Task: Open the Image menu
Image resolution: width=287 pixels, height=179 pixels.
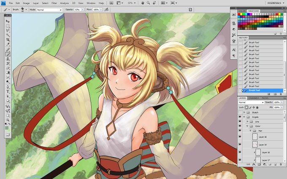Action: (26, 3)
